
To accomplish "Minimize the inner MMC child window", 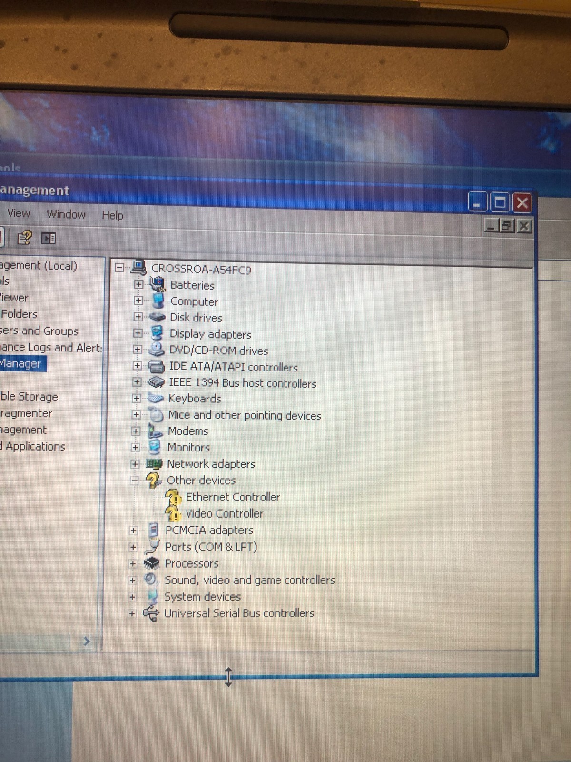I will tap(491, 225).
